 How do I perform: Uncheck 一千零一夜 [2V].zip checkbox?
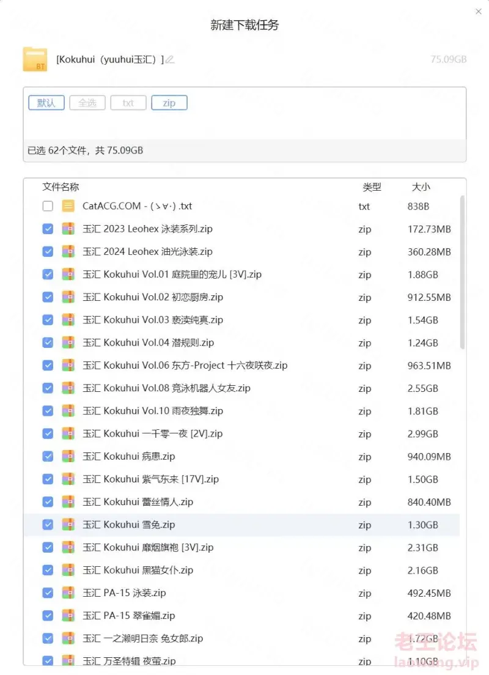coord(48,433)
